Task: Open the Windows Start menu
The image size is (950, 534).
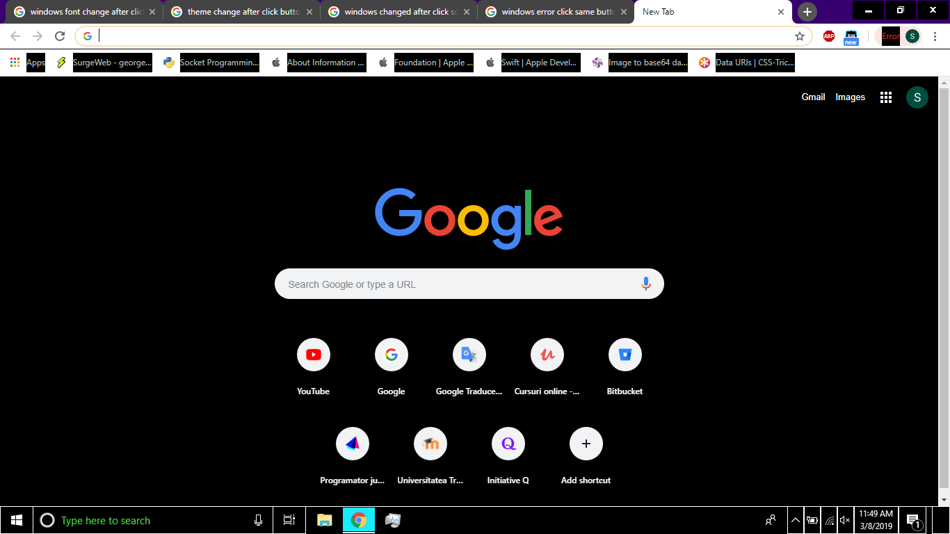Action: [17, 520]
